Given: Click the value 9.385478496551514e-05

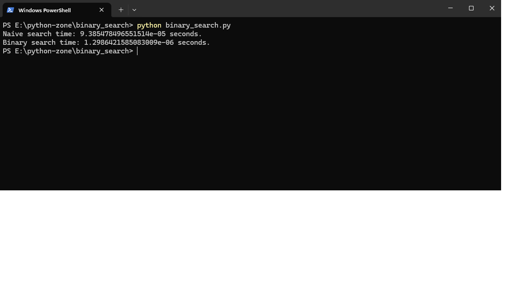Looking at the screenshot, I should [123, 34].
